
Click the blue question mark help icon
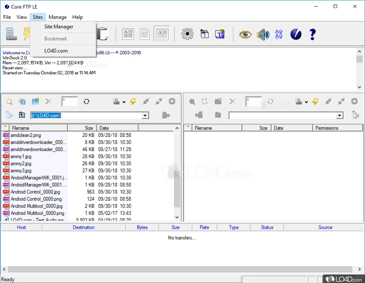pos(313,35)
